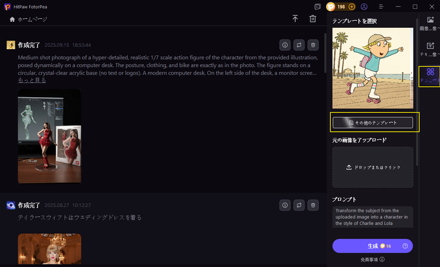Regenerate the wedding dress image task
Screen dimensions: 440x267
(x=299, y=205)
